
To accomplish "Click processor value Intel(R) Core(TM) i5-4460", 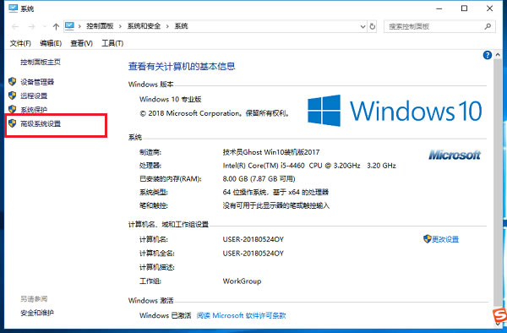I will pos(264,166).
